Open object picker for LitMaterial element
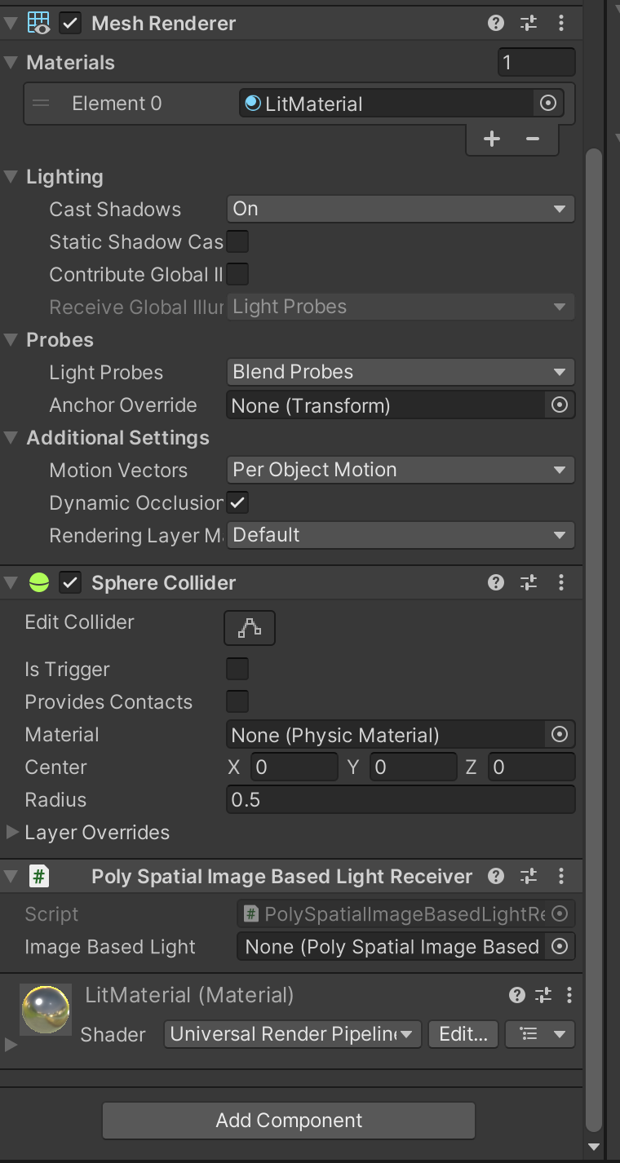Viewport: 620px width, 1163px height. [x=548, y=104]
